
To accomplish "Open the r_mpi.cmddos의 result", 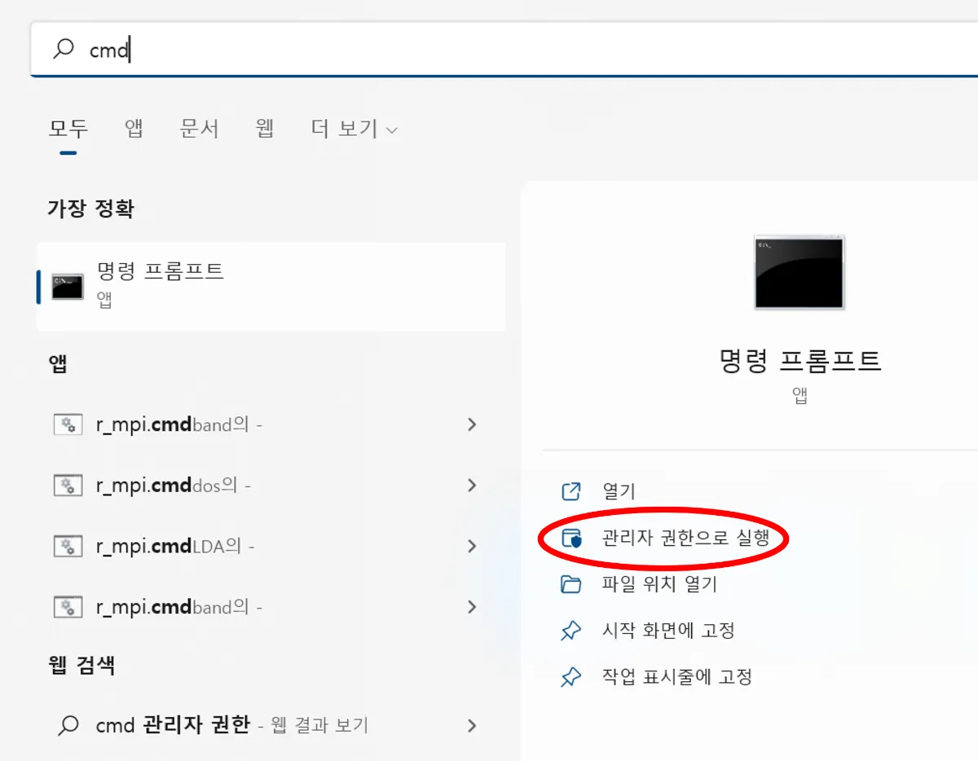I will (x=271, y=486).
